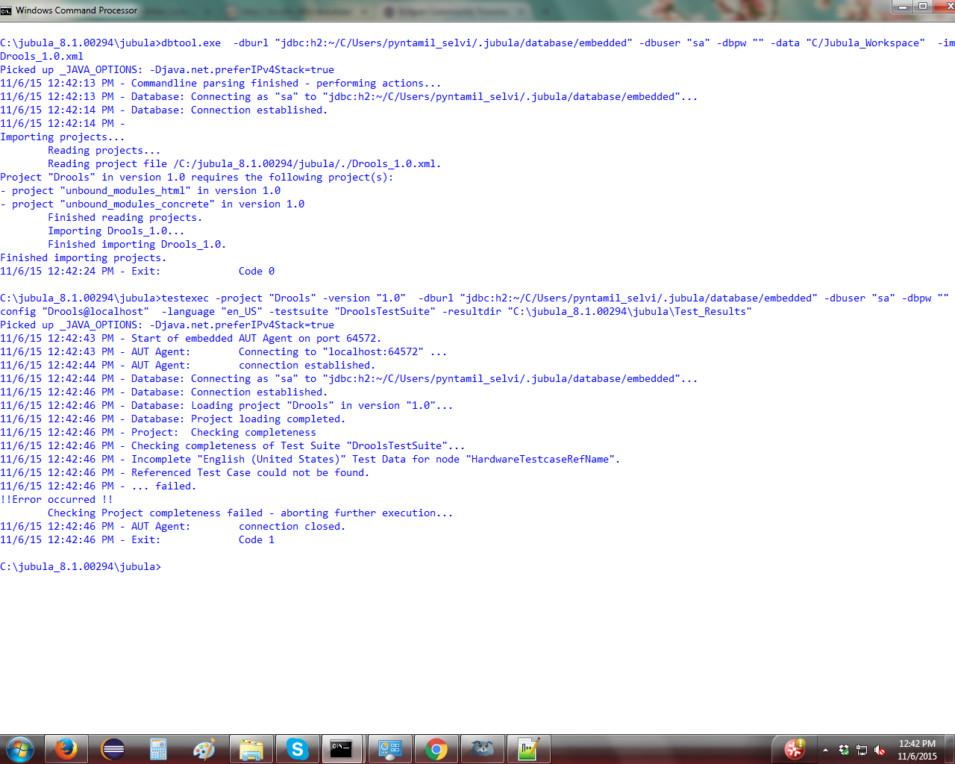The image size is (955, 764).
Task: Click 'Finished reading projects.' line
Action: point(125,218)
